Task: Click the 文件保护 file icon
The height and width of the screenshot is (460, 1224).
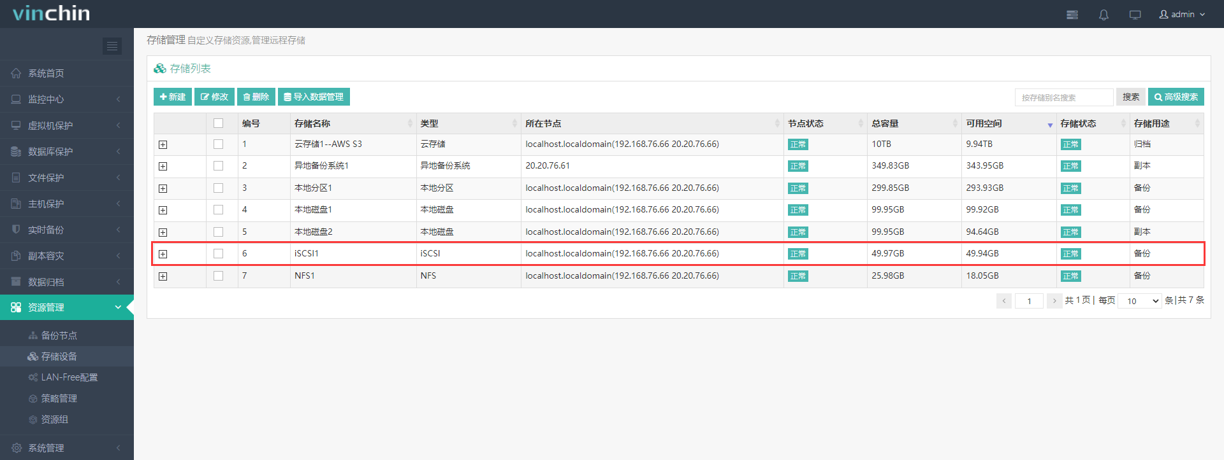Action: pyautogui.click(x=16, y=178)
